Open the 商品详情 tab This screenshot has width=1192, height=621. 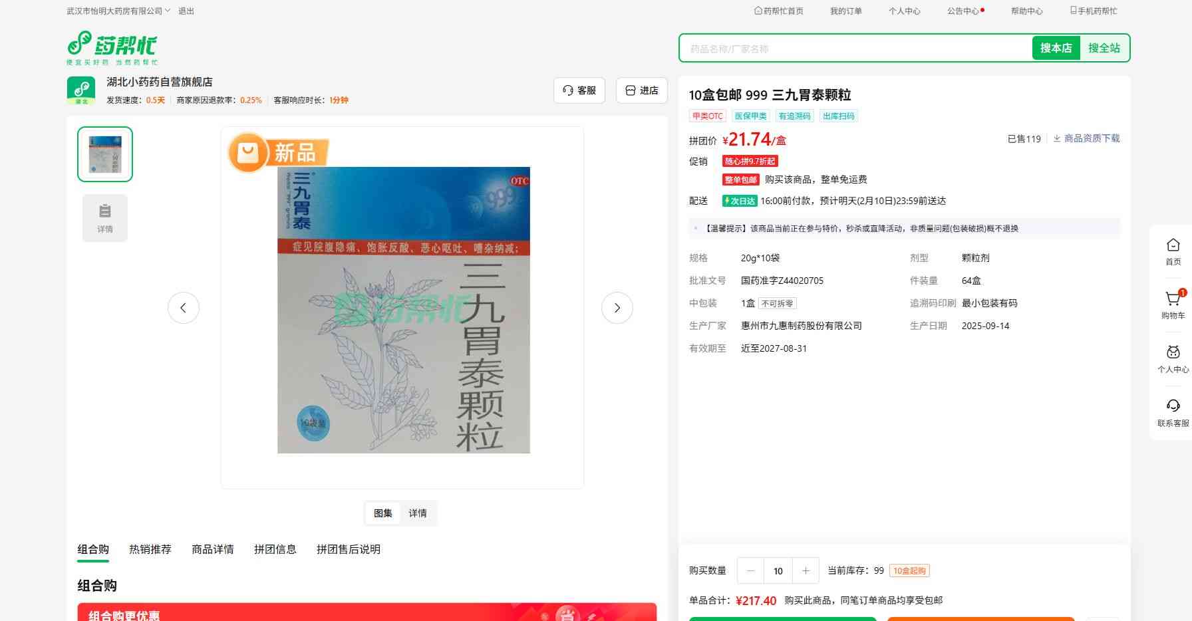[x=213, y=549]
